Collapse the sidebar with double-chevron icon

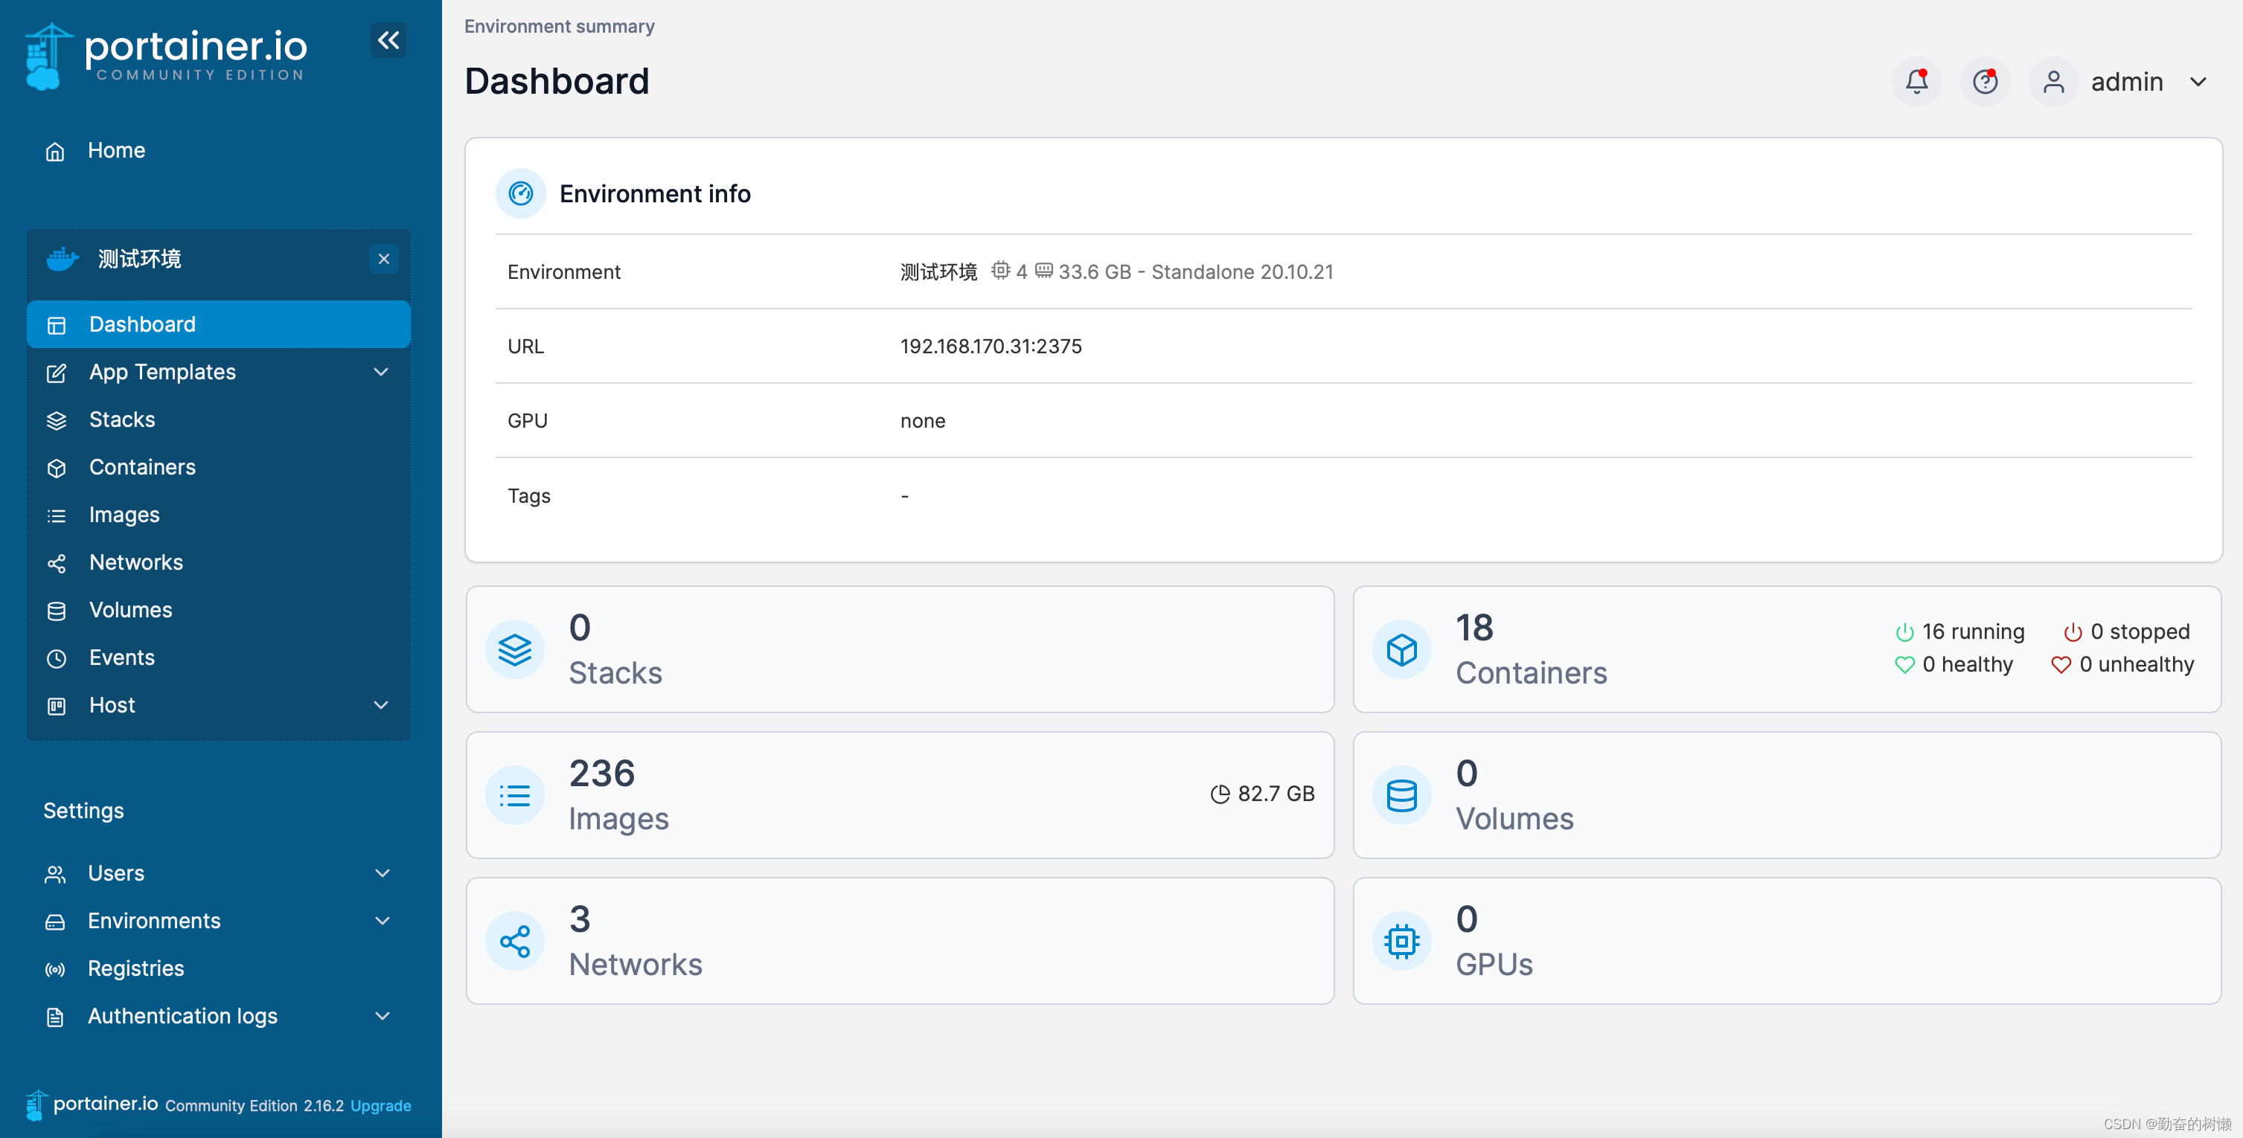(x=388, y=40)
